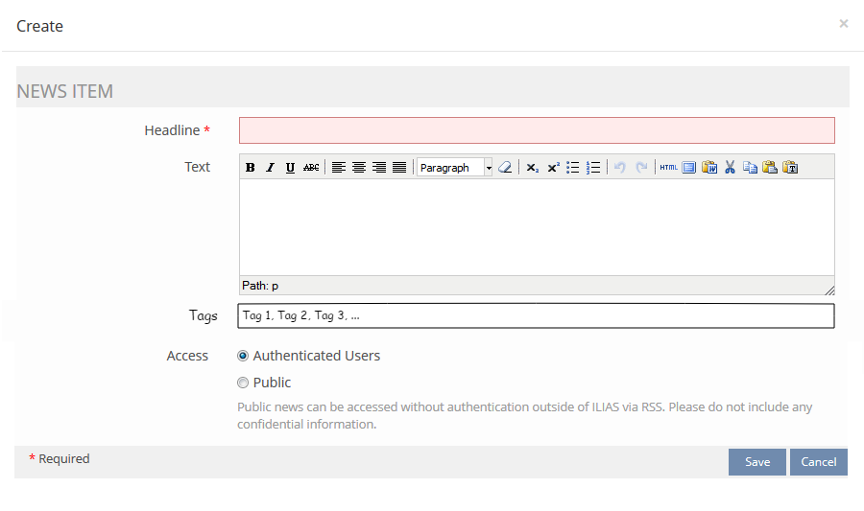
Task: Click the Save button
Action: click(x=756, y=462)
